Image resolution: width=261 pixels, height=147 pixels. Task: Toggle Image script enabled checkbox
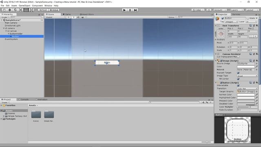click(x=221, y=61)
